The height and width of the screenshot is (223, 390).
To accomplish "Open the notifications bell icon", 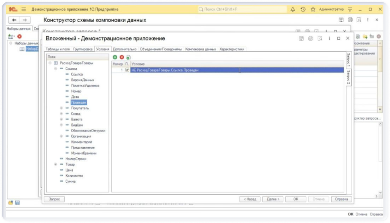I will (x=293, y=10).
